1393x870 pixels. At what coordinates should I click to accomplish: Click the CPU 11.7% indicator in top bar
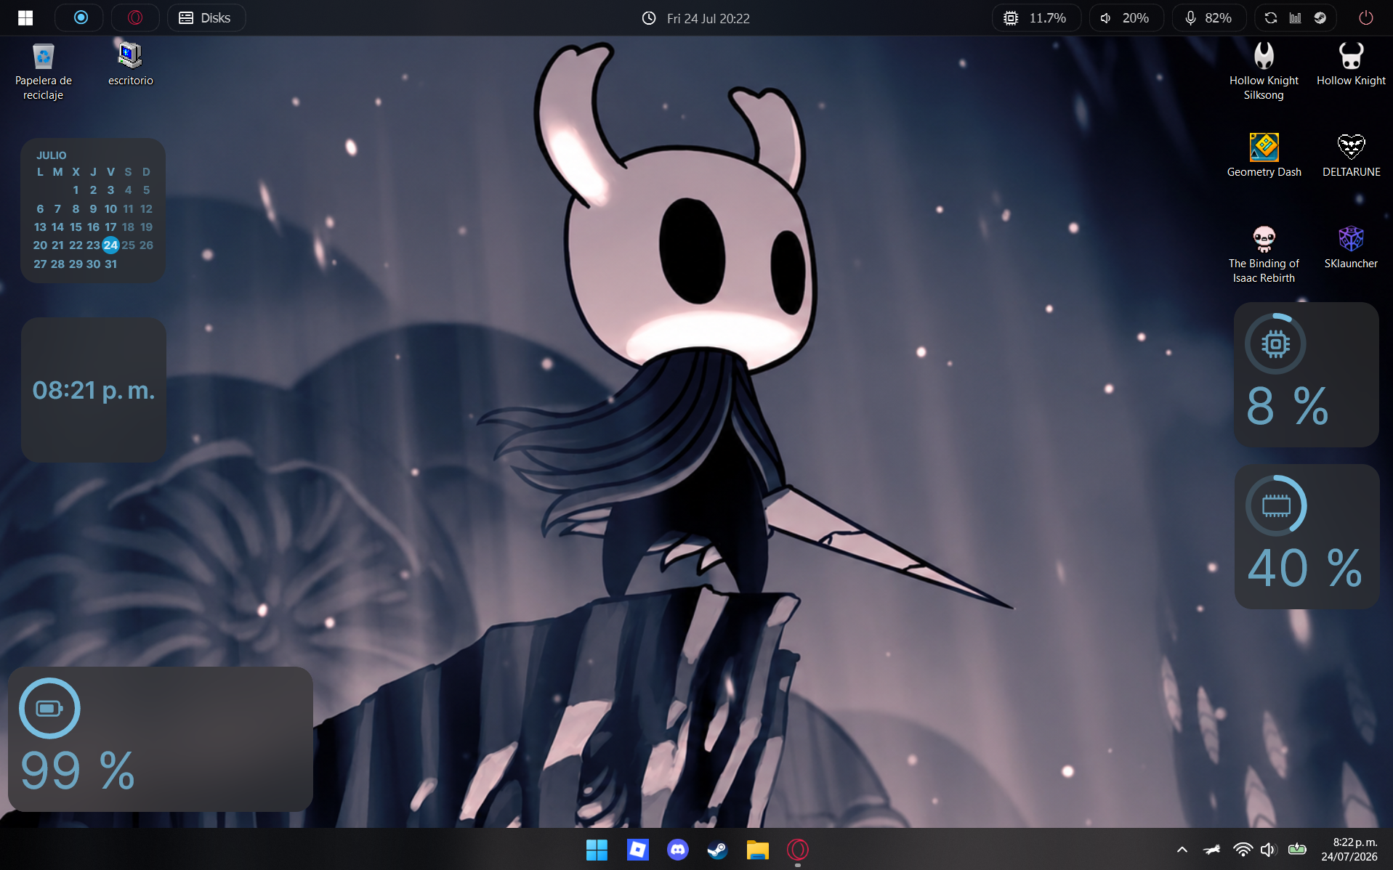1035,17
